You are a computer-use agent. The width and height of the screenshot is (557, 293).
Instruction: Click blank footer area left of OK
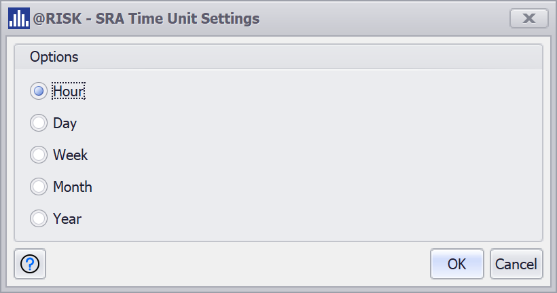point(238,264)
